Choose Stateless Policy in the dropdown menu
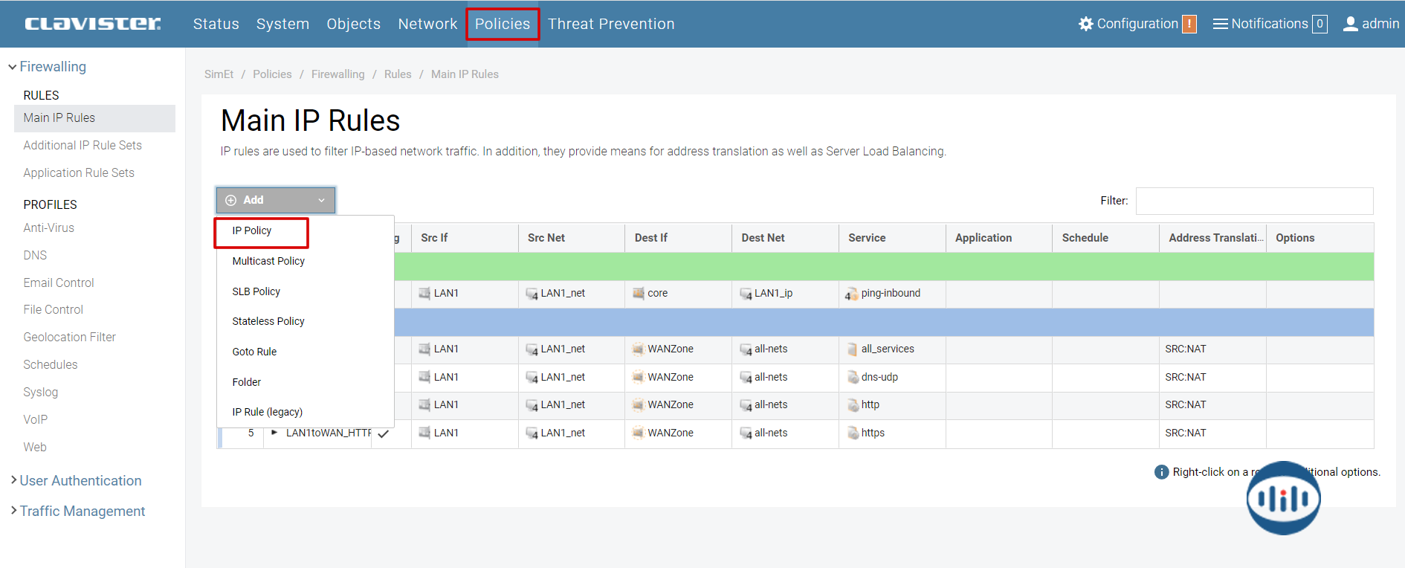The height and width of the screenshot is (568, 1405). [268, 321]
